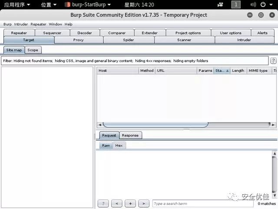Open the Repeater menu in menu bar
Screen dimensions: 278x209
click(38, 24)
